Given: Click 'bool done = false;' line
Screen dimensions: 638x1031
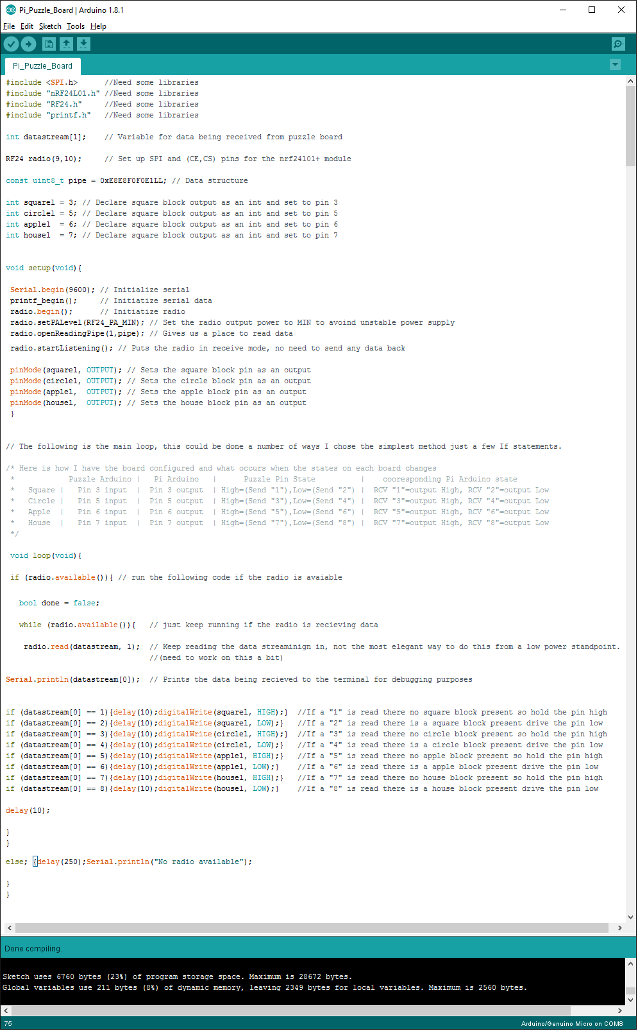Looking at the screenshot, I should 59,603.
